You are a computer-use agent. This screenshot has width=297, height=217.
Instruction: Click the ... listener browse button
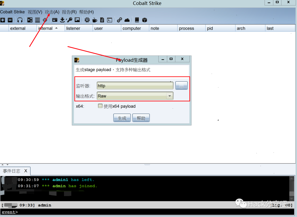182,85
